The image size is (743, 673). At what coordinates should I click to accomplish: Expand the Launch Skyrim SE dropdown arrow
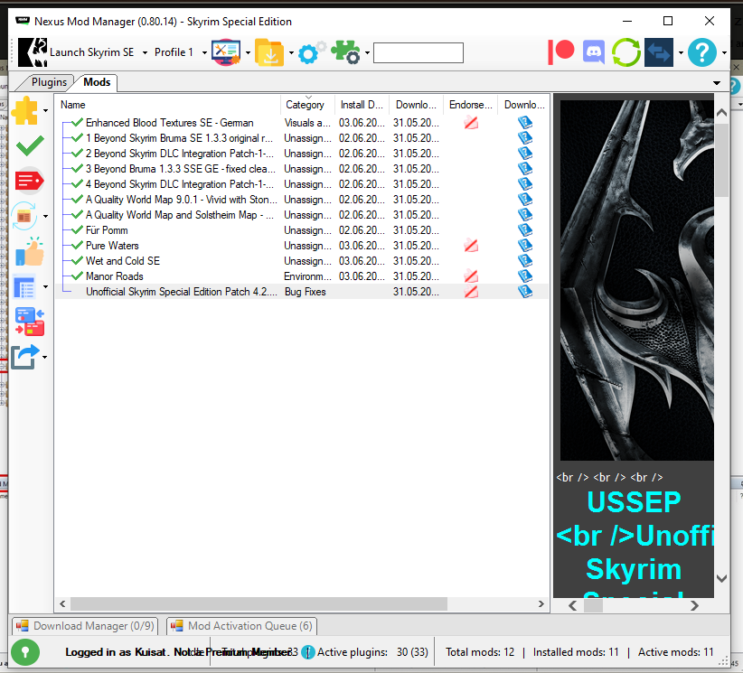pyautogui.click(x=145, y=52)
